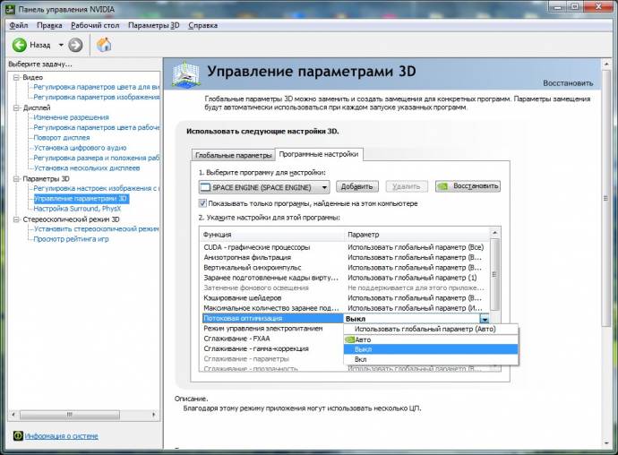
Task: Click the grey Forward arrow icon
Action: click(75, 45)
